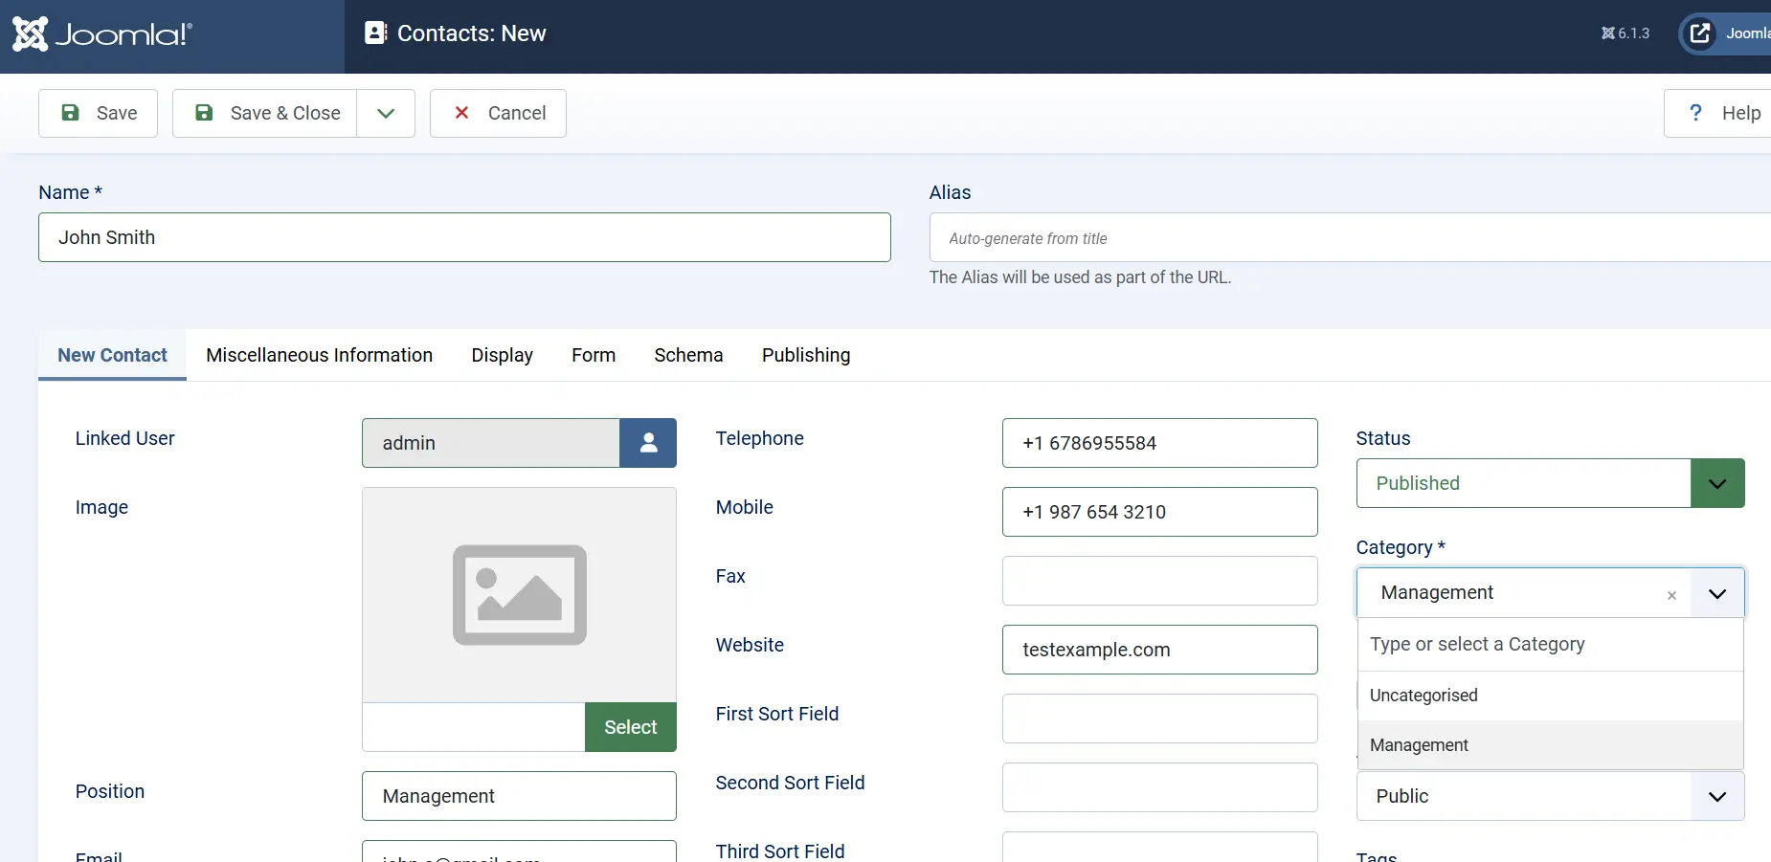Viewport: 1771px width, 862px height.
Task: Go to the Form tab
Action: pyautogui.click(x=594, y=355)
